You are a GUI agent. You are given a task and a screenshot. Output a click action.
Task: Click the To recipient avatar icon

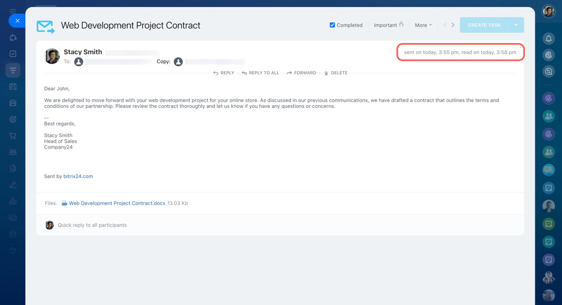[79, 62]
